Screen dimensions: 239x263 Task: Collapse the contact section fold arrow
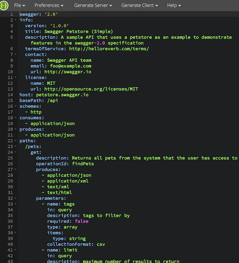coord(16,54)
